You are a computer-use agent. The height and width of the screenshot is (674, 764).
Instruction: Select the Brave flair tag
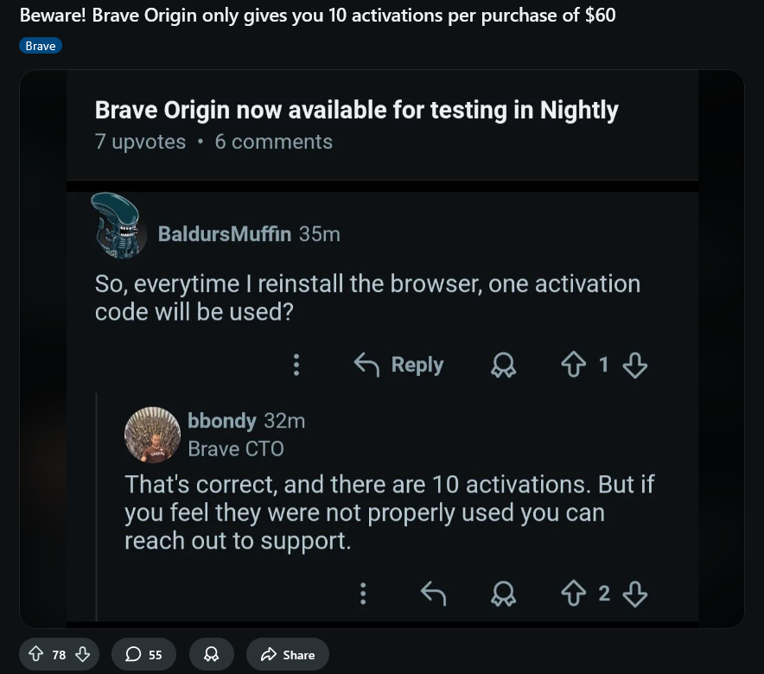[x=41, y=46]
